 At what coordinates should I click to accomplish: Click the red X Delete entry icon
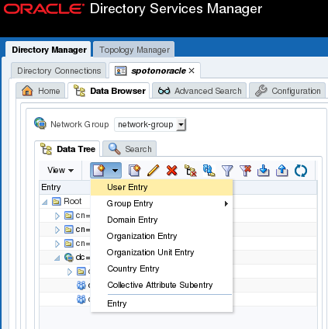pyautogui.click(x=172, y=171)
